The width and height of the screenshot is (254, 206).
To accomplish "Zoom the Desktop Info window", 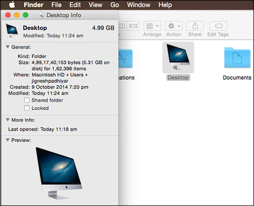I will (25, 15).
